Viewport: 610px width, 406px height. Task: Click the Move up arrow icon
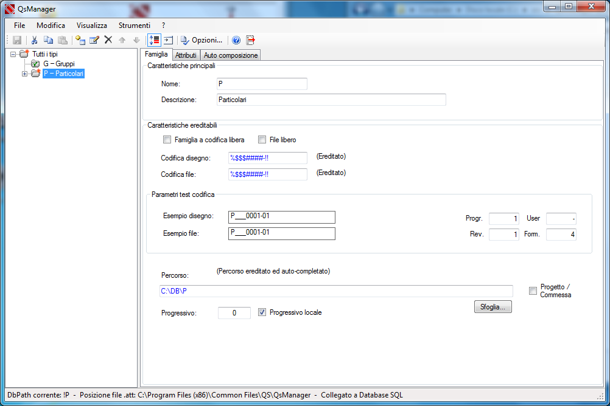(x=122, y=40)
